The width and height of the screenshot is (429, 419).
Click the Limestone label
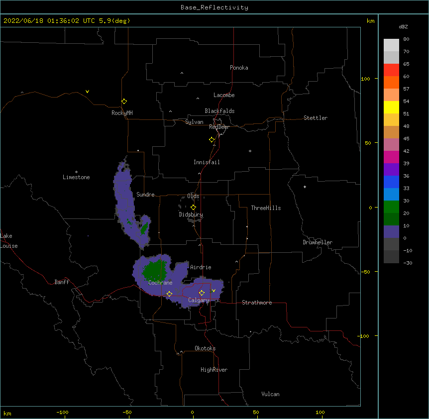pos(76,177)
